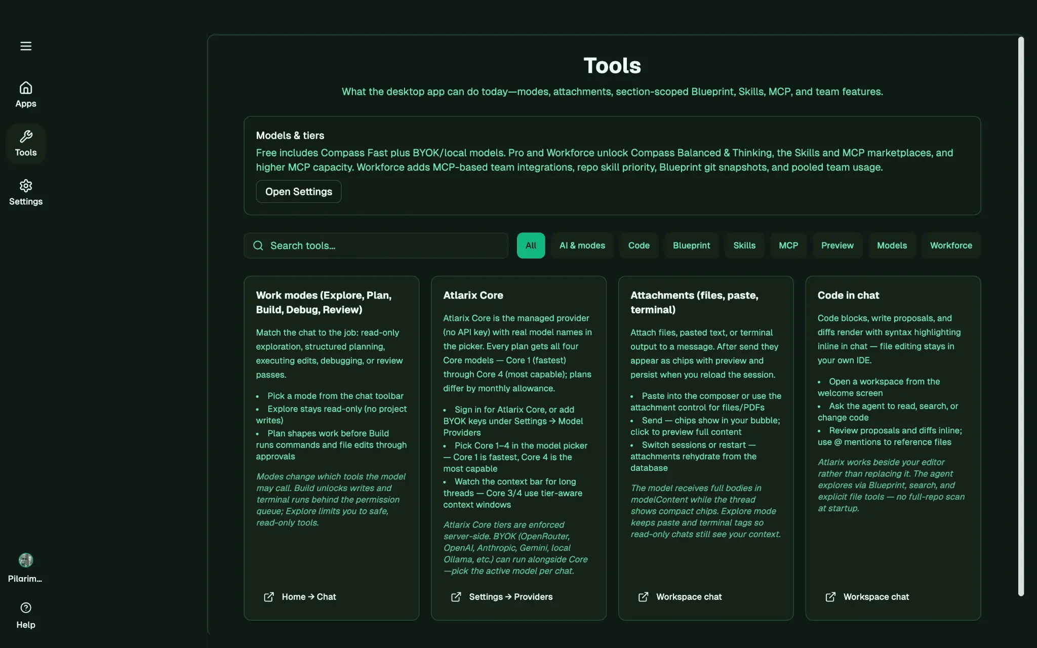Focus the Search tools field
The image size is (1037, 648).
click(x=376, y=246)
